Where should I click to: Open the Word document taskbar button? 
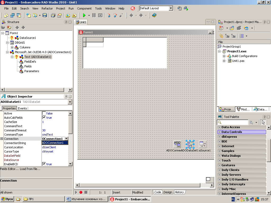87,199
